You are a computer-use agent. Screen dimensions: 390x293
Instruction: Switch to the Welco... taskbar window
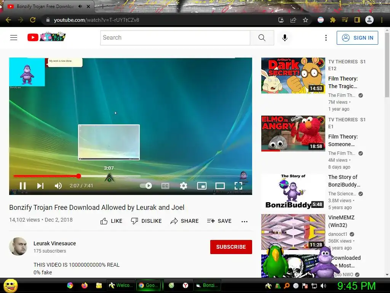(x=120, y=285)
